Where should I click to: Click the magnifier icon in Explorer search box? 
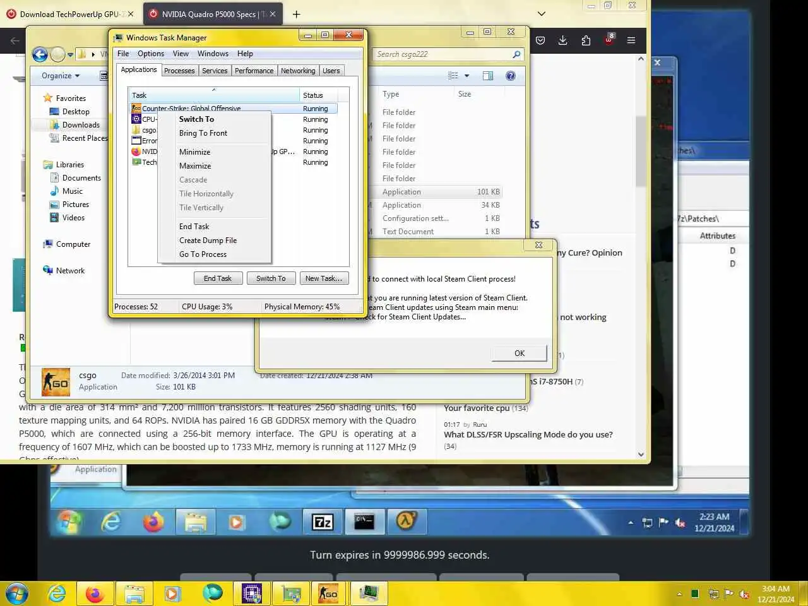[x=516, y=54]
